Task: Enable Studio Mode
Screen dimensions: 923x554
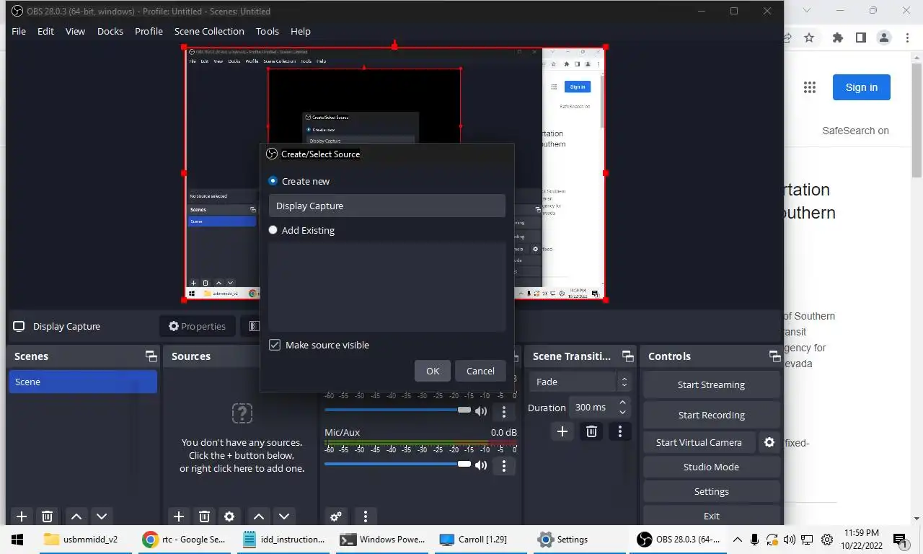Action: [711, 467]
